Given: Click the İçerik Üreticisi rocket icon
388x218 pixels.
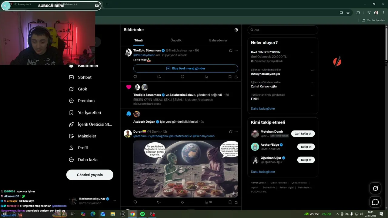Looking at the screenshot, I should [x=72, y=124].
